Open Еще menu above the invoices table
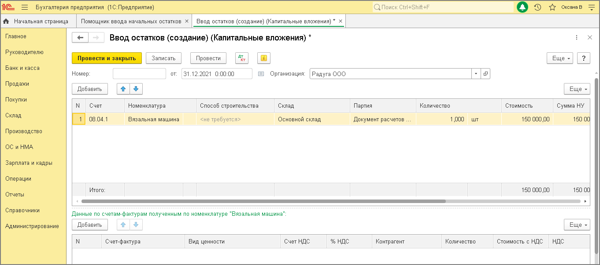The height and width of the screenshot is (265, 600). [x=577, y=225]
